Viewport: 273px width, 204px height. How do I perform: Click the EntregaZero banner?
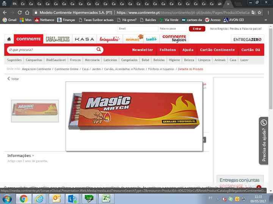(x=247, y=39)
